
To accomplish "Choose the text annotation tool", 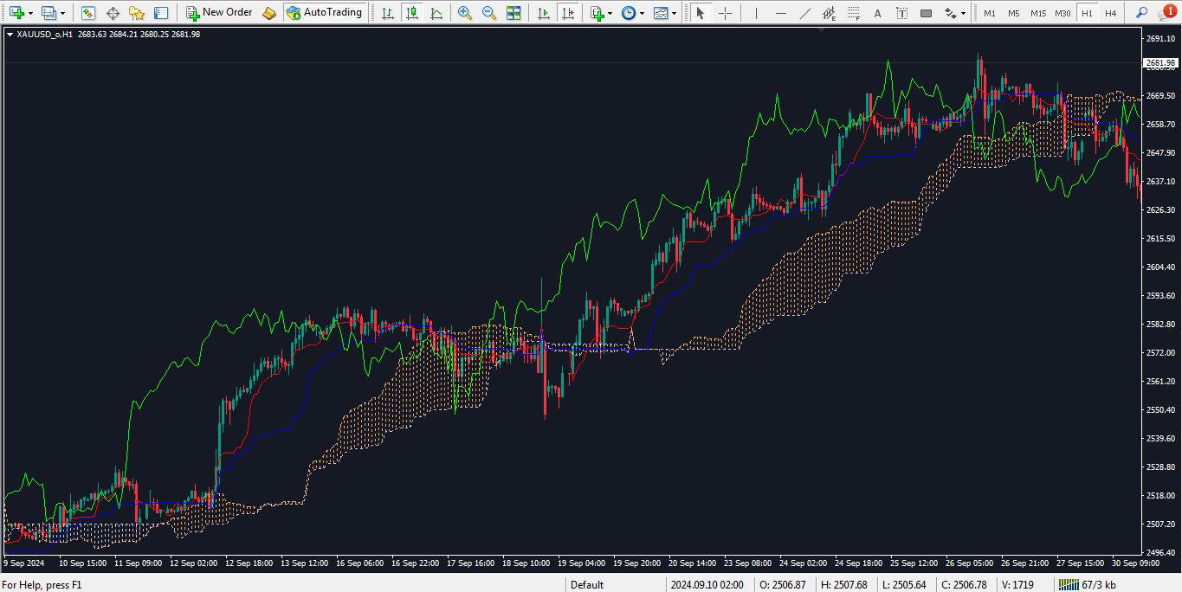I will click(878, 13).
